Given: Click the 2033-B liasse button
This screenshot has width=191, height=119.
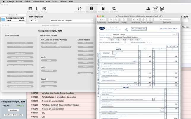Looking at the screenshot, I should pyautogui.click(x=86, y=47).
